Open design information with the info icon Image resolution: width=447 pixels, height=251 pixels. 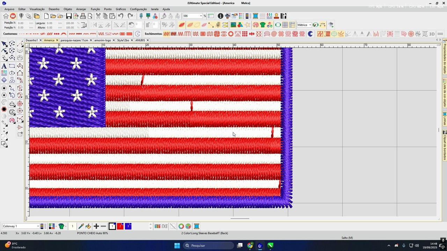coord(220,16)
